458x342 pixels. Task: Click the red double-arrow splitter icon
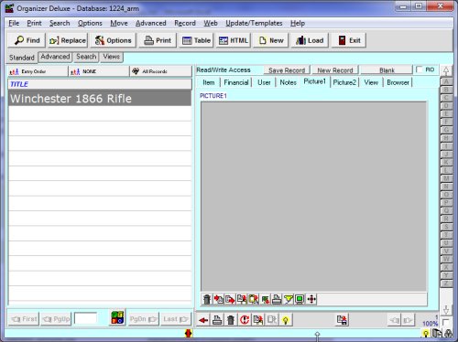coord(188,333)
